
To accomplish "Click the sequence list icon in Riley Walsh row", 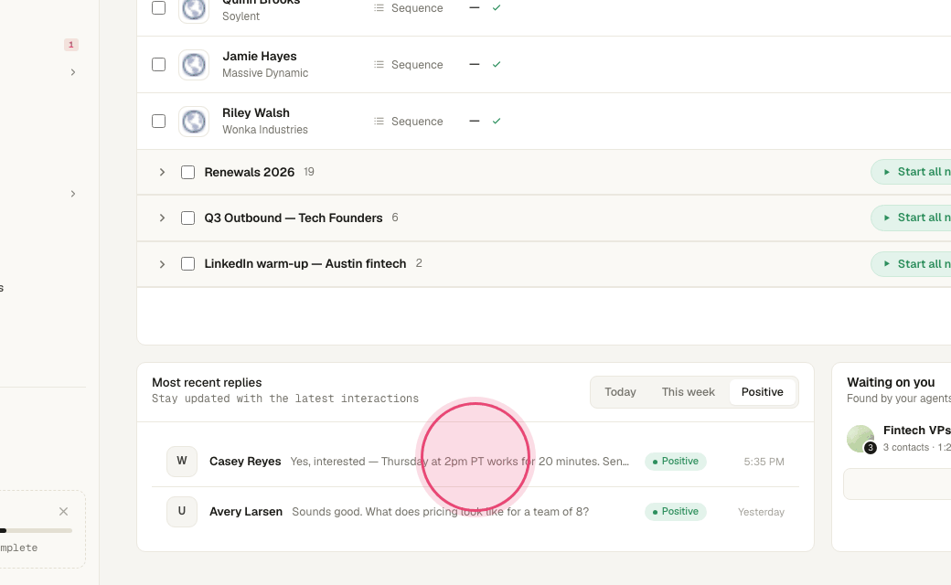I will tap(379, 122).
